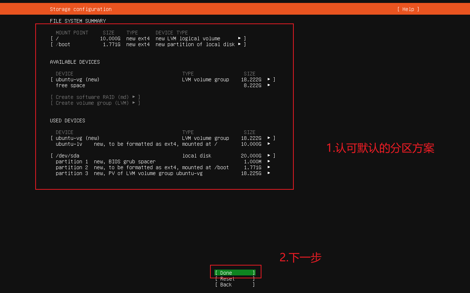Select the Reset button
The height and width of the screenshot is (293, 470).
pyautogui.click(x=235, y=279)
